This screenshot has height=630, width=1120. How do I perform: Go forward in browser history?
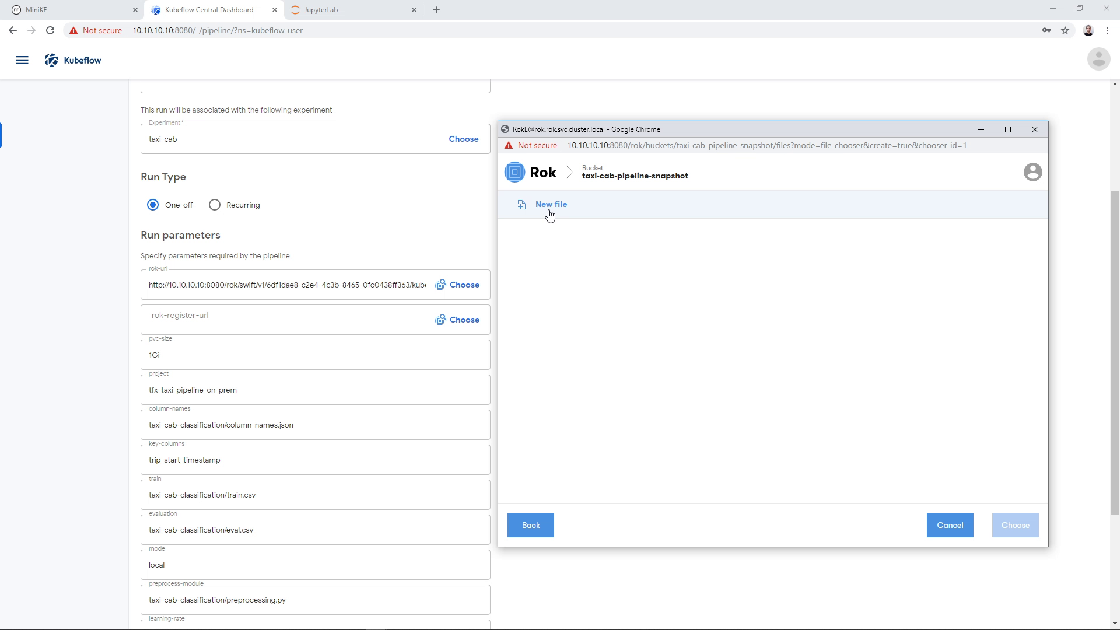point(32,30)
